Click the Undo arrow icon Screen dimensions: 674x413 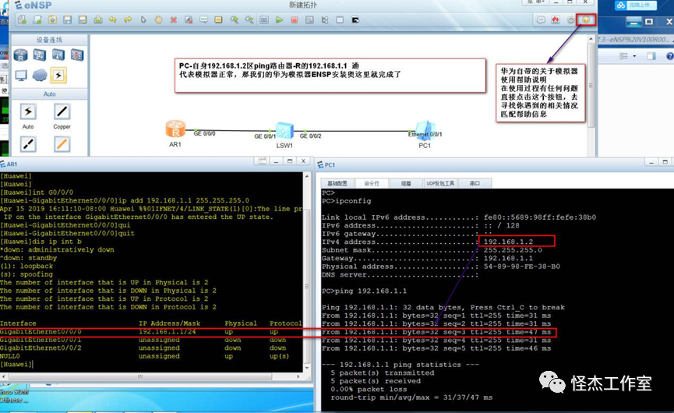click(x=113, y=19)
